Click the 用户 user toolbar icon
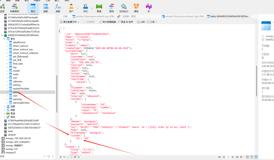The height and width of the screenshot is (160, 274). point(71,8)
